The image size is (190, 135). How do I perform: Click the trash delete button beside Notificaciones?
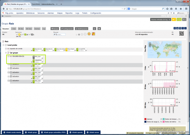tap(99, 29)
